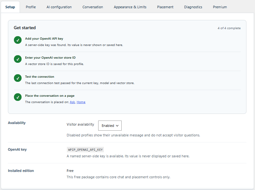Click the 'Get started' heading
The height and width of the screenshot is (190, 255).
coord(25,28)
